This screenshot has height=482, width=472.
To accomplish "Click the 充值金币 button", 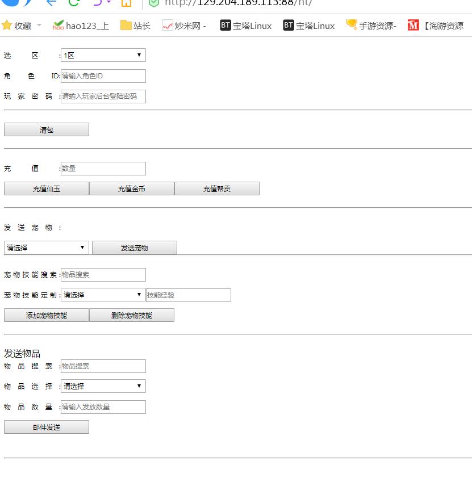I will coord(132,189).
